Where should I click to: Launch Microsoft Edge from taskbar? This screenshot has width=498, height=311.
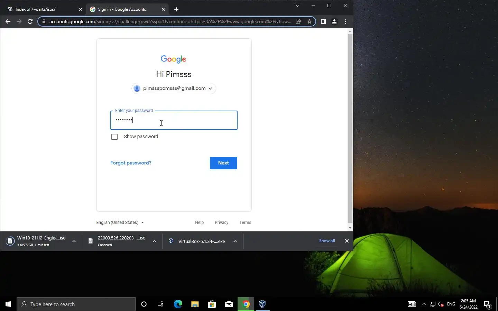178,304
